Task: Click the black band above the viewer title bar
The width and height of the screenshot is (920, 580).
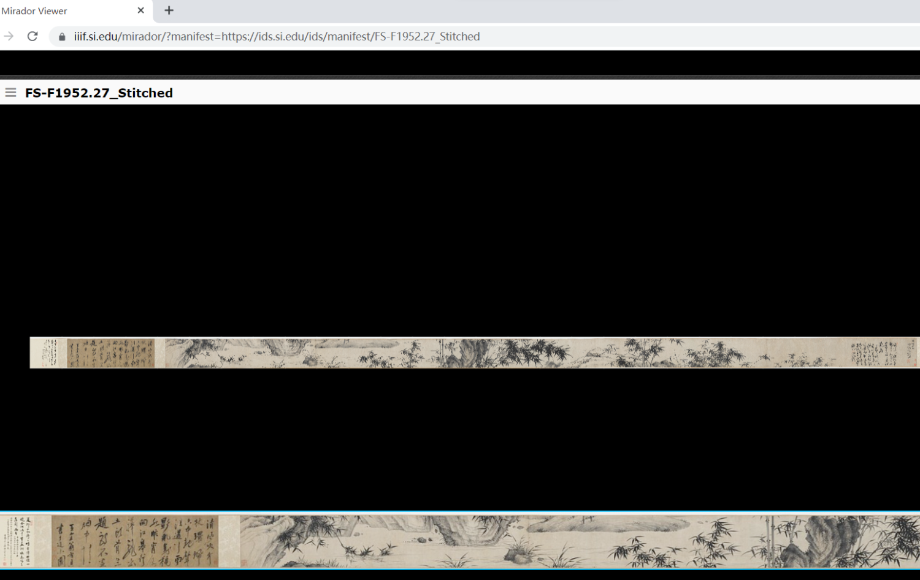Action: [460, 63]
